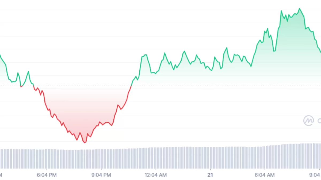Select the 9:04 PM time axis label
321x180 pixels.
(x=101, y=175)
